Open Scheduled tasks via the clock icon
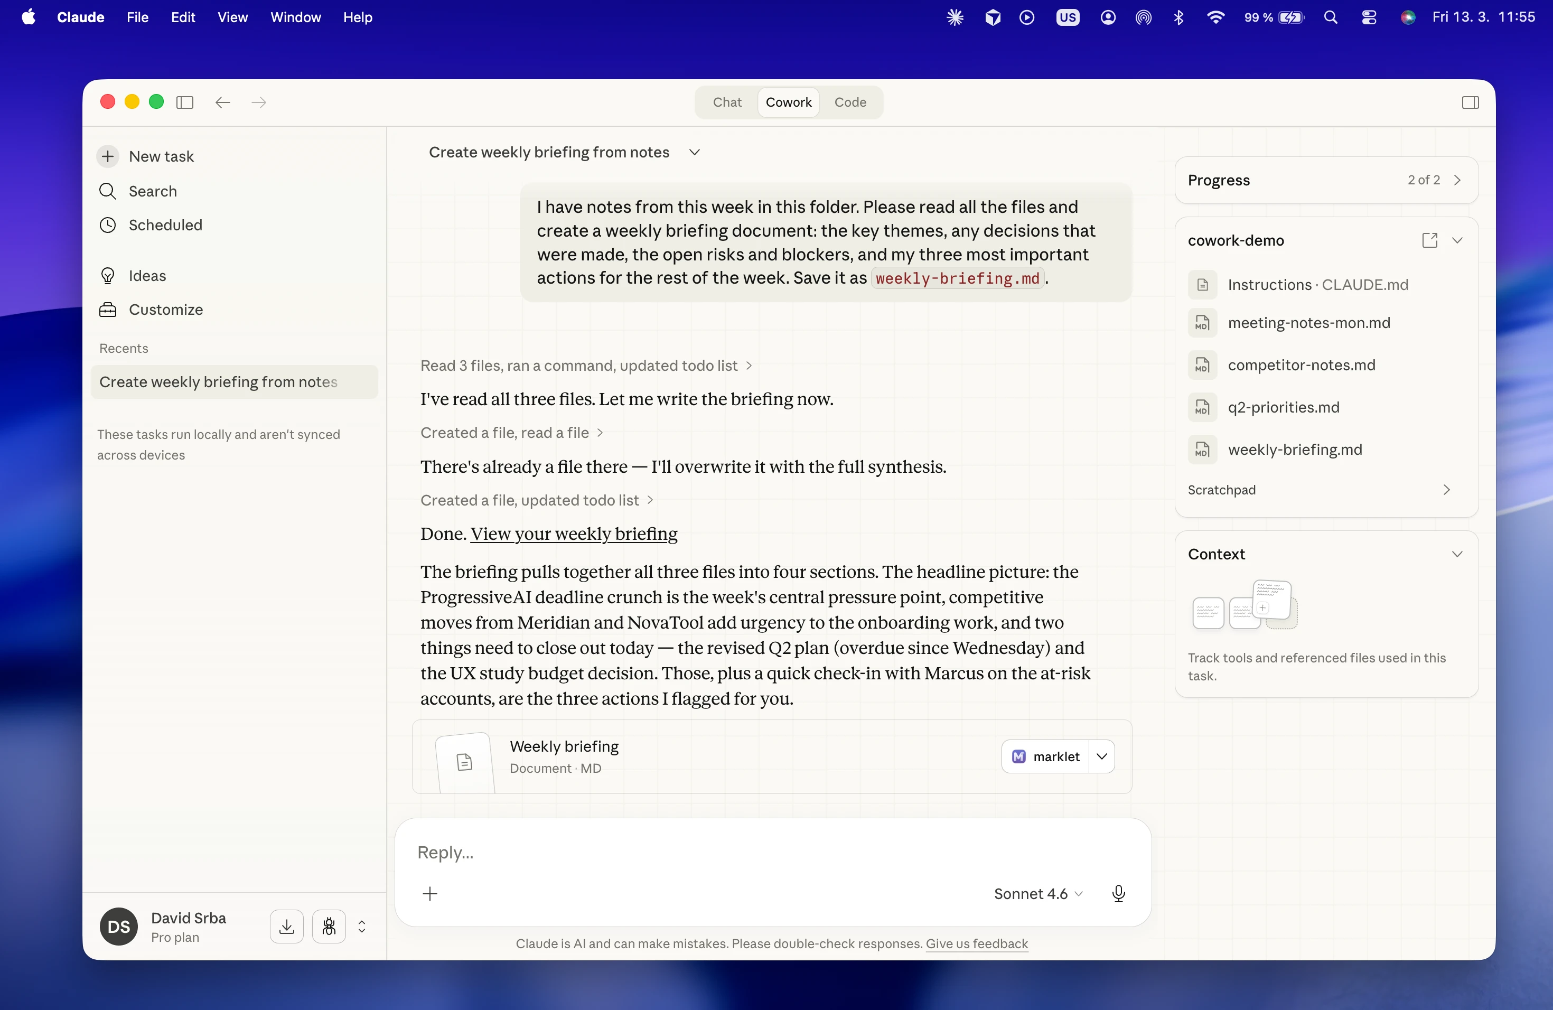This screenshot has width=1553, height=1010. [108, 225]
